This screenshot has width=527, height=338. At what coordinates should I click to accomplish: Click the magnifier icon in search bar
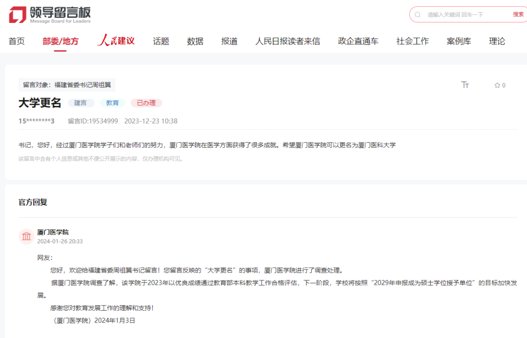click(x=418, y=15)
